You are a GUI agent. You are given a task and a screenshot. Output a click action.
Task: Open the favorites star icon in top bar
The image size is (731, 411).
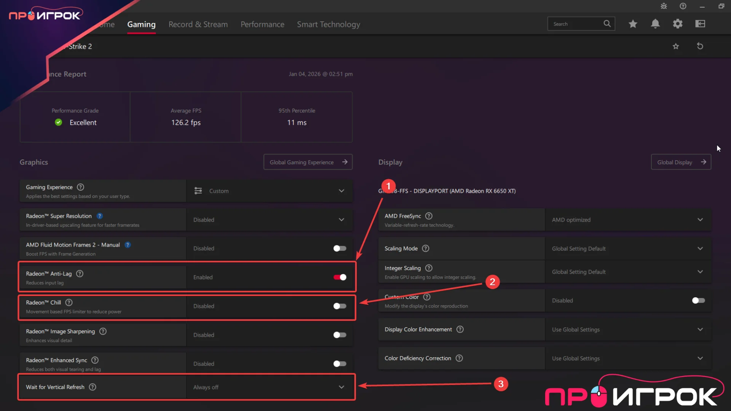633,24
